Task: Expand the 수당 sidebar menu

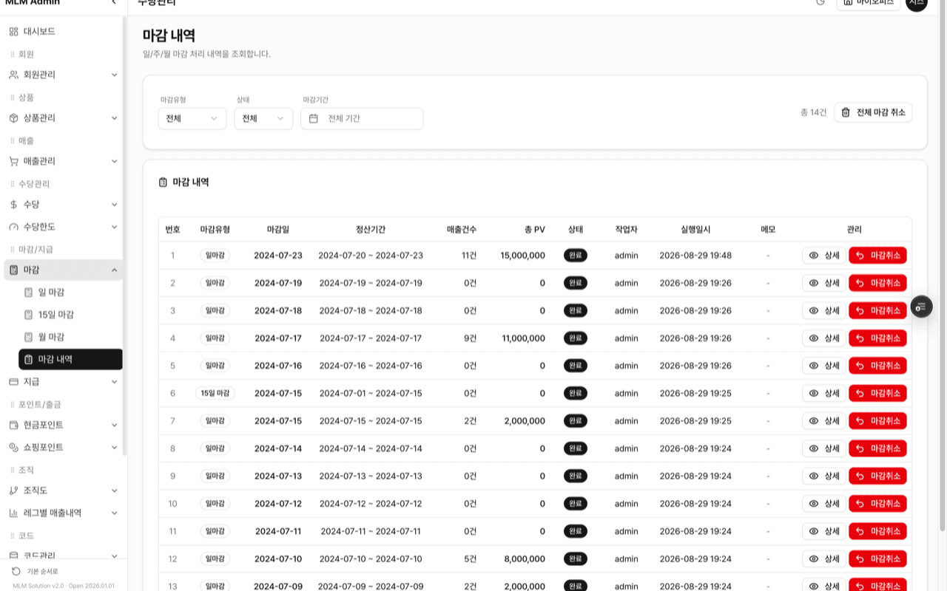Action: [63, 205]
